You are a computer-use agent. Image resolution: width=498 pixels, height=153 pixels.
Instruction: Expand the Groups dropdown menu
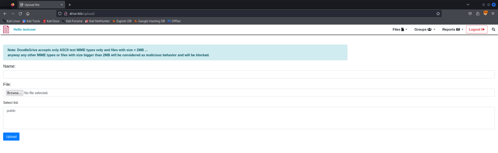(425, 30)
